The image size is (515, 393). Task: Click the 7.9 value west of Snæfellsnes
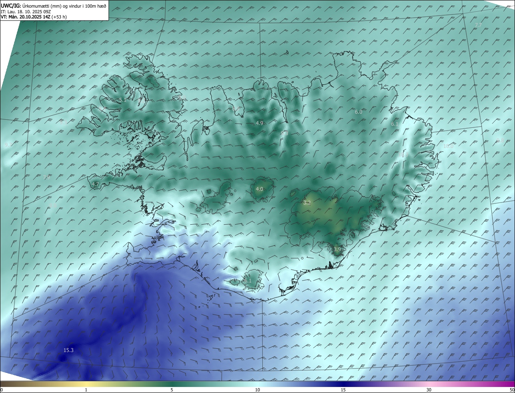pyautogui.click(x=47, y=177)
